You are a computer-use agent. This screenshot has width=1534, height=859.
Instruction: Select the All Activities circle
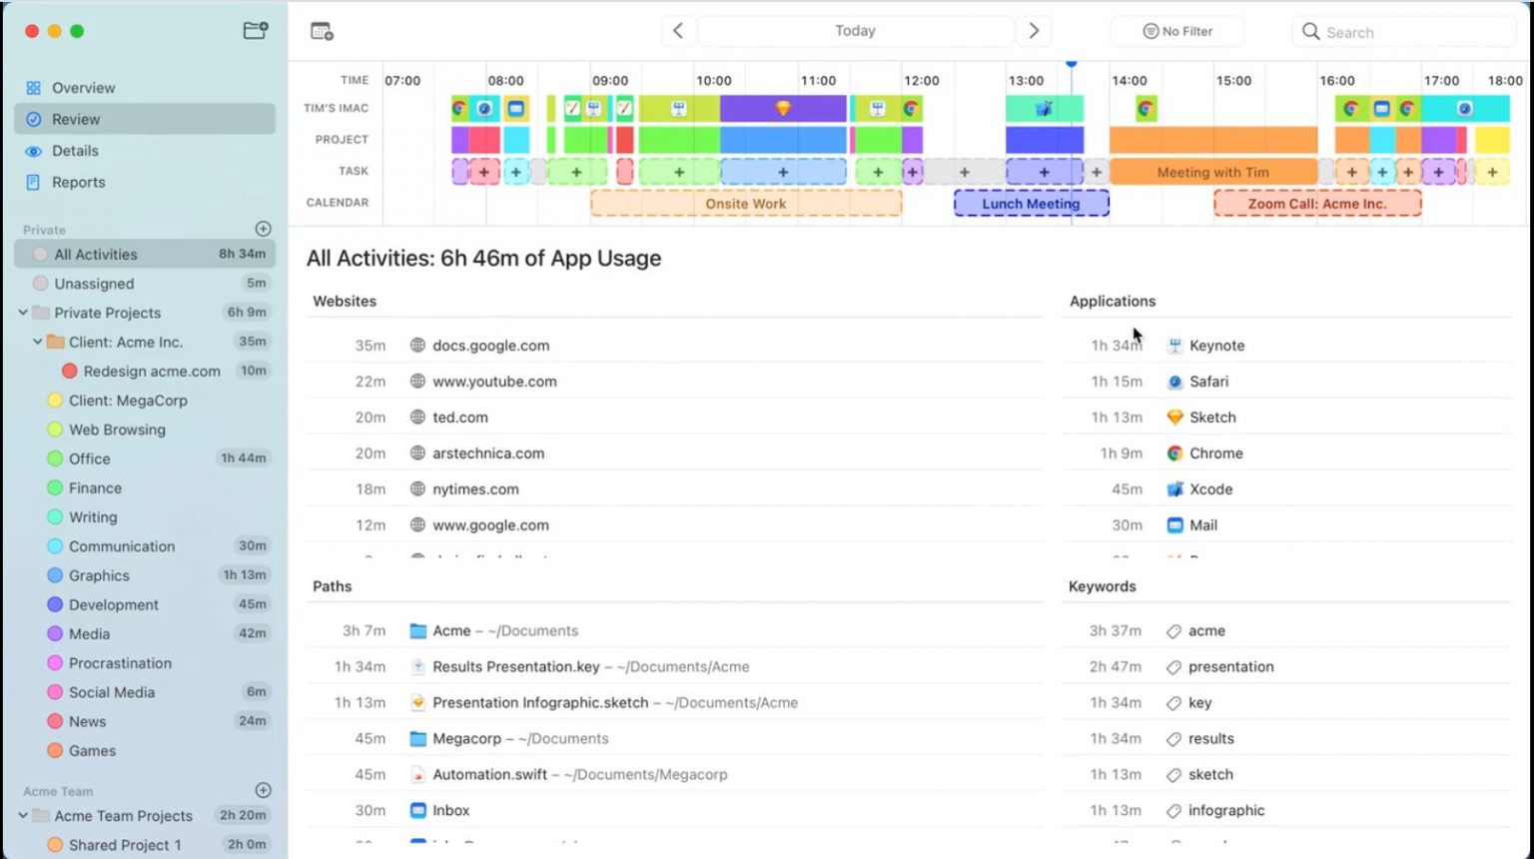[40, 254]
